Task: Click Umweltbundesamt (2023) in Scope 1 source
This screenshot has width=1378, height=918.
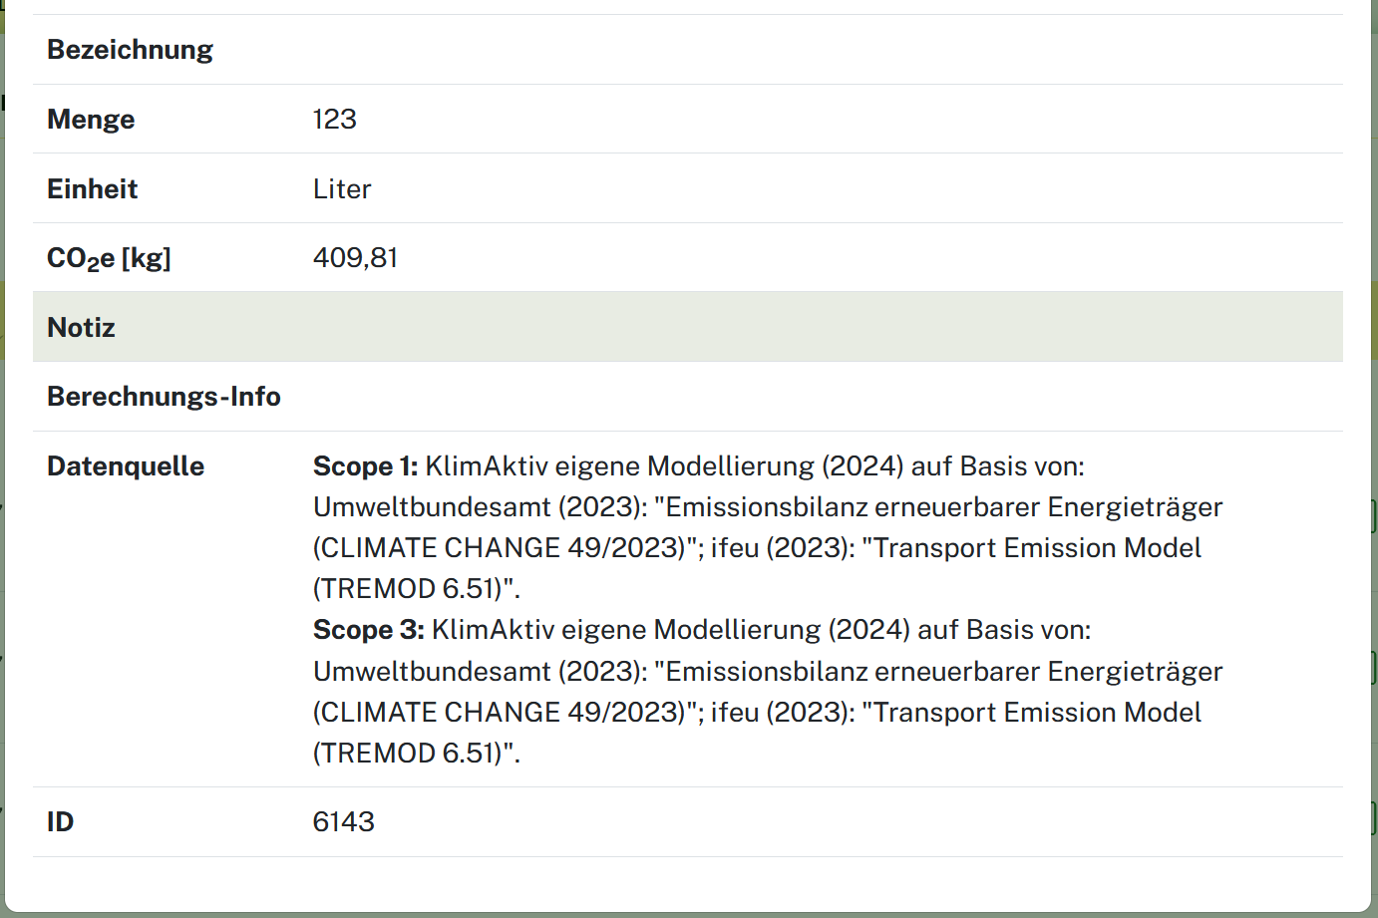Action: [480, 507]
